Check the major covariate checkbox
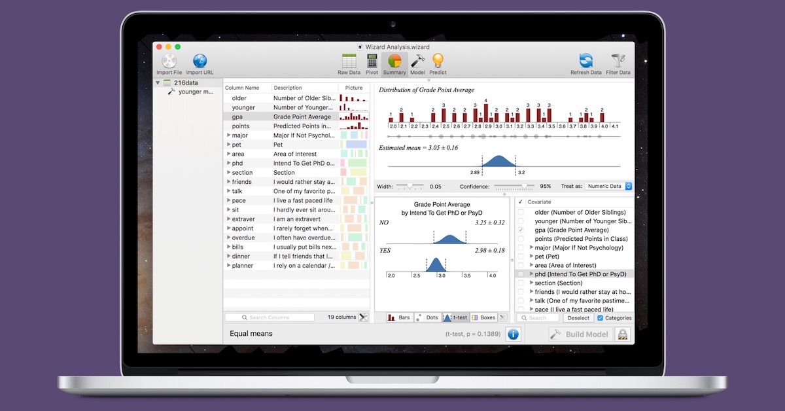This screenshot has height=411, width=785. pos(521,248)
